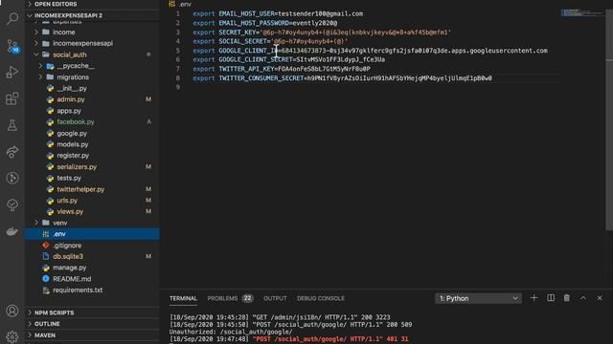Split the terminal panel
This screenshot has width=613, height=344.
(551, 298)
